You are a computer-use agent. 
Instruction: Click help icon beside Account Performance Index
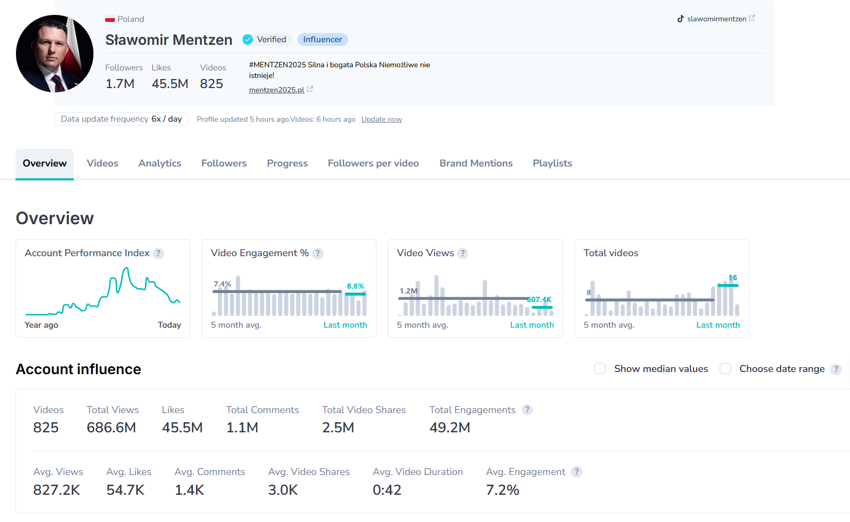coord(158,254)
